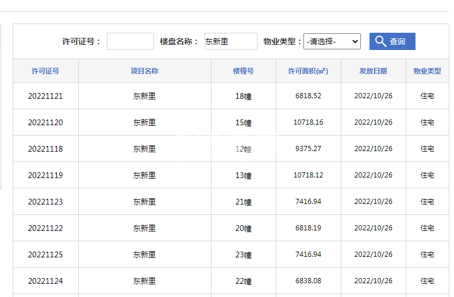This screenshot has width=454, height=297.
Task: Click building cell 18幢
Action: [x=243, y=96]
